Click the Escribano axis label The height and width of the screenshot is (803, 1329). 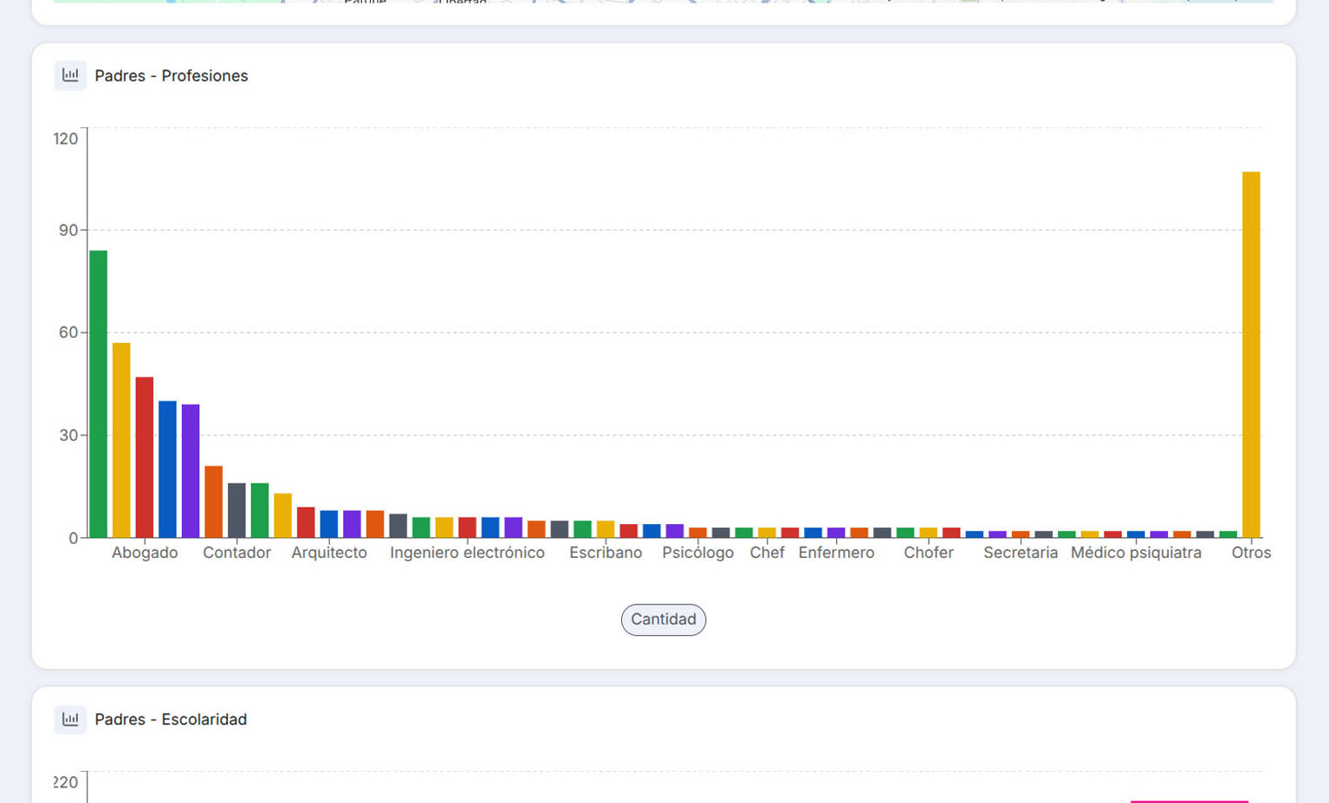606,553
